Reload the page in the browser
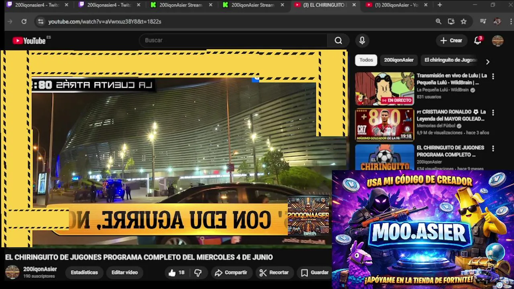This screenshot has height=289, width=514. [24, 22]
